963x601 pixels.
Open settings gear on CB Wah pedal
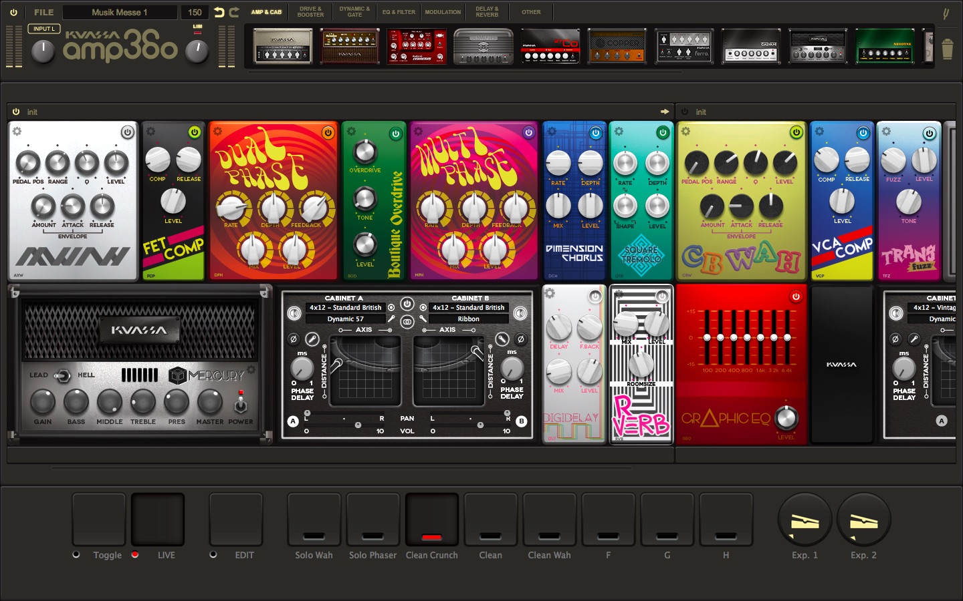685,132
